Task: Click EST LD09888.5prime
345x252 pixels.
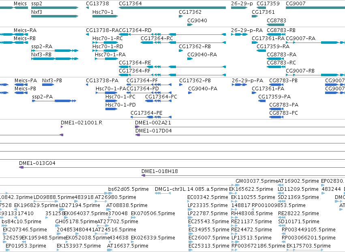Action: 54,197
